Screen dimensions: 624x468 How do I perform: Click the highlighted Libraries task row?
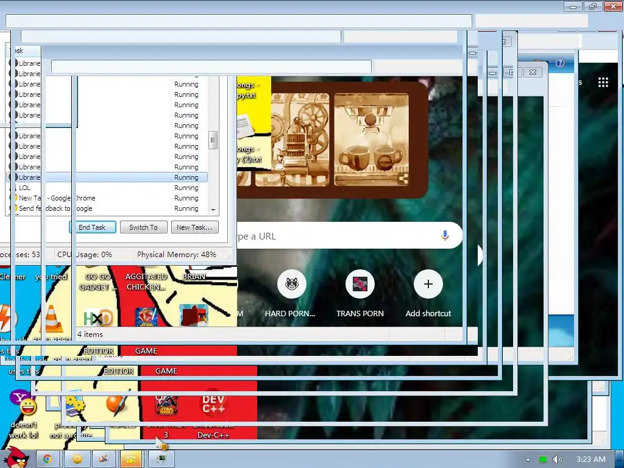coord(107,177)
